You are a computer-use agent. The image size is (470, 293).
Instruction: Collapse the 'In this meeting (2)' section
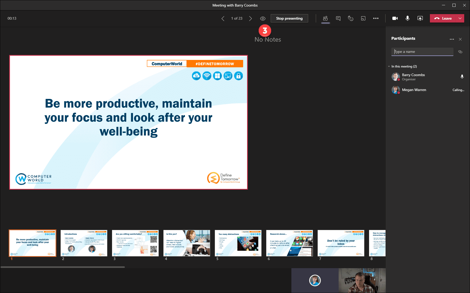pos(389,66)
